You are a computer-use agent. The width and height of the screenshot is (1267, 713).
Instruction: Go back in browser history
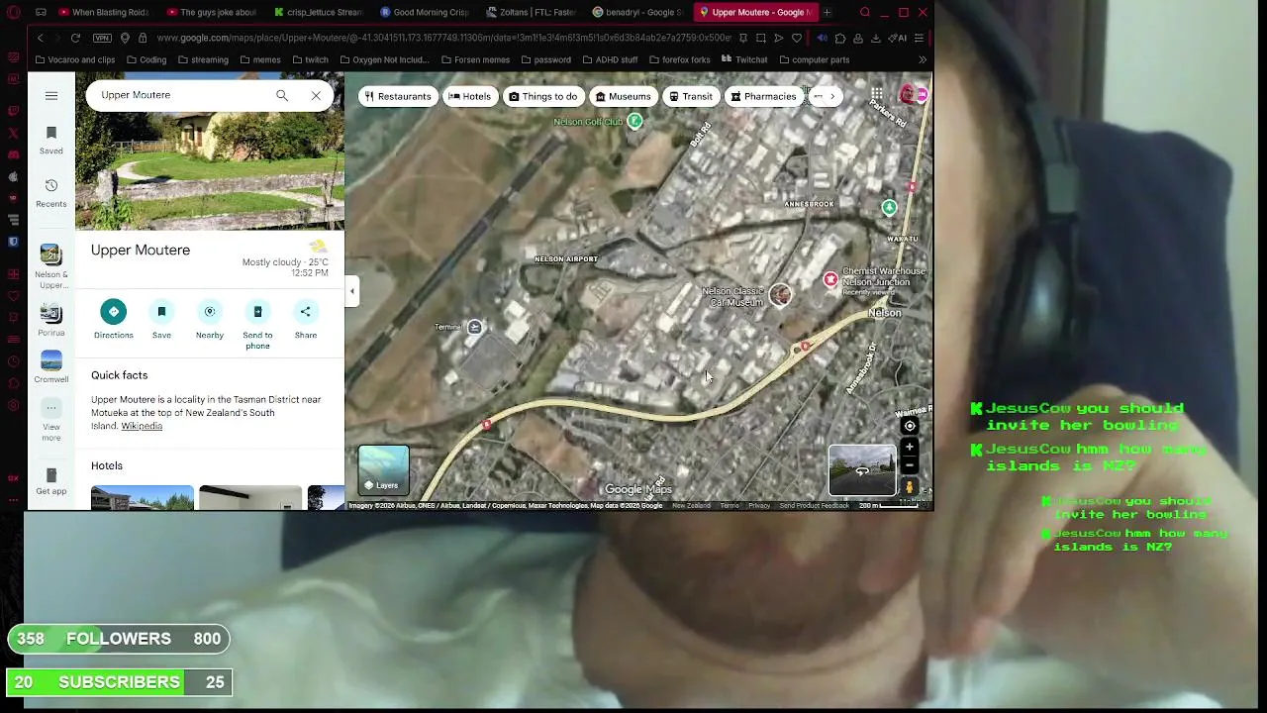pyautogui.click(x=40, y=38)
